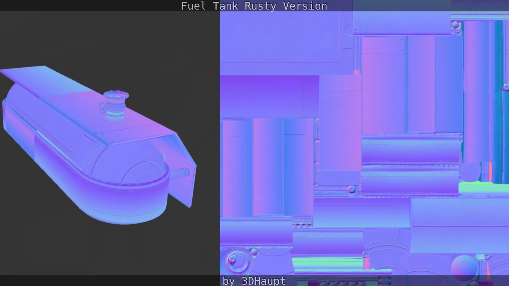Viewport: 509px width, 286px height.
Task: Click the "by 3DHaupt" credit text
Action: 254,281
